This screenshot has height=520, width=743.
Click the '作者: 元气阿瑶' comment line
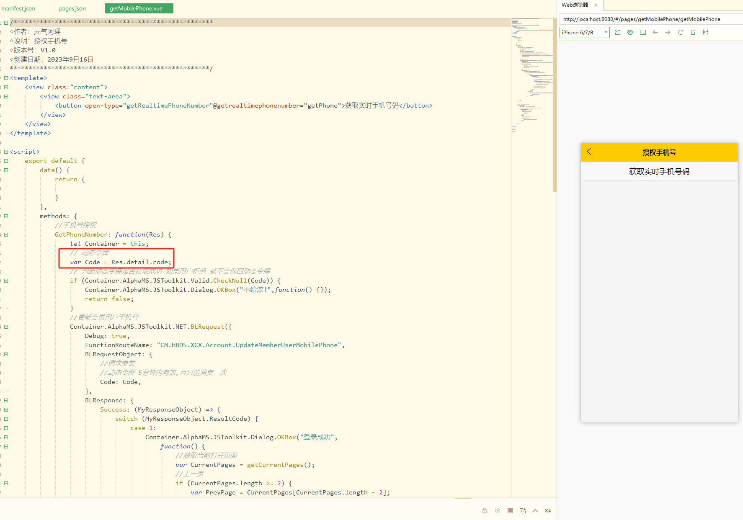pos(36,32)
